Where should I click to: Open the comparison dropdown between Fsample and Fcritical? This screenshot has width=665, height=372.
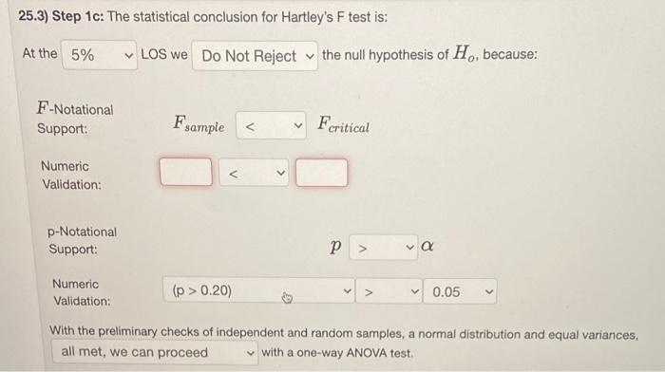point(271,125)
